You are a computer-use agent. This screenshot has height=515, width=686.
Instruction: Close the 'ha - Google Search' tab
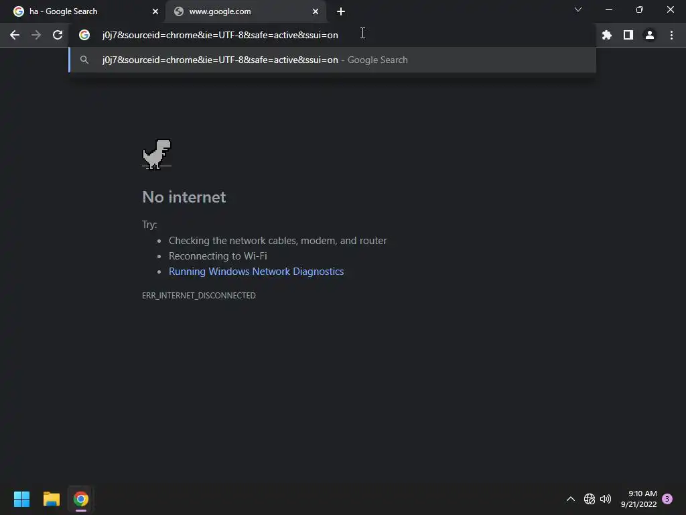point(155,12)
